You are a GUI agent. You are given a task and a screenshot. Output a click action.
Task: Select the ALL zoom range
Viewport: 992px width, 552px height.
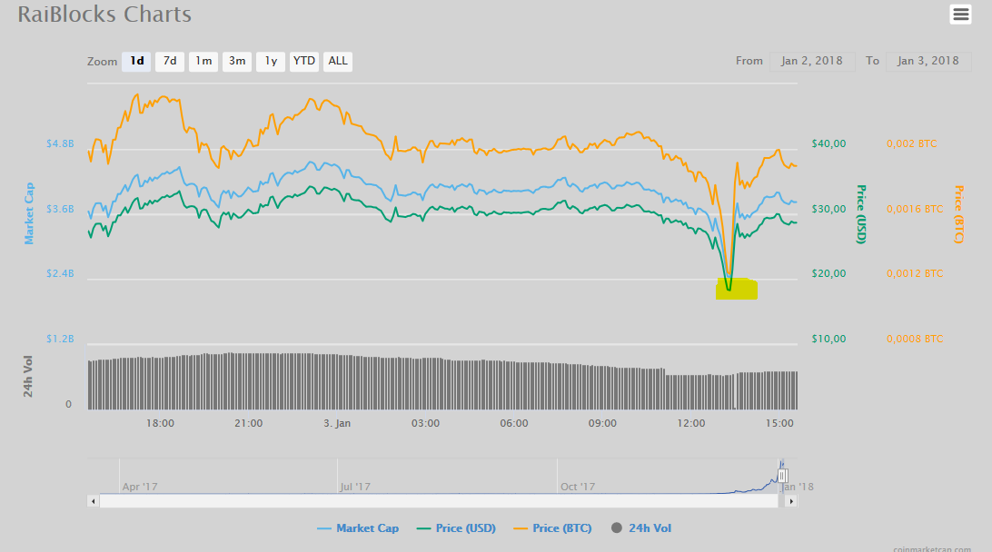click(x=338, y=62)
